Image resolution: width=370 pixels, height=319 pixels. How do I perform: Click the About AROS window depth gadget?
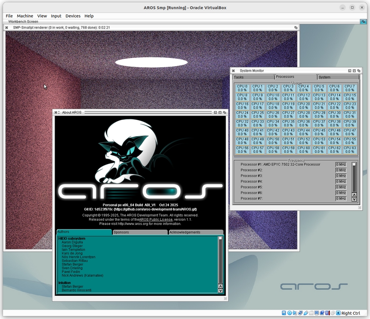tap(225, 112)
